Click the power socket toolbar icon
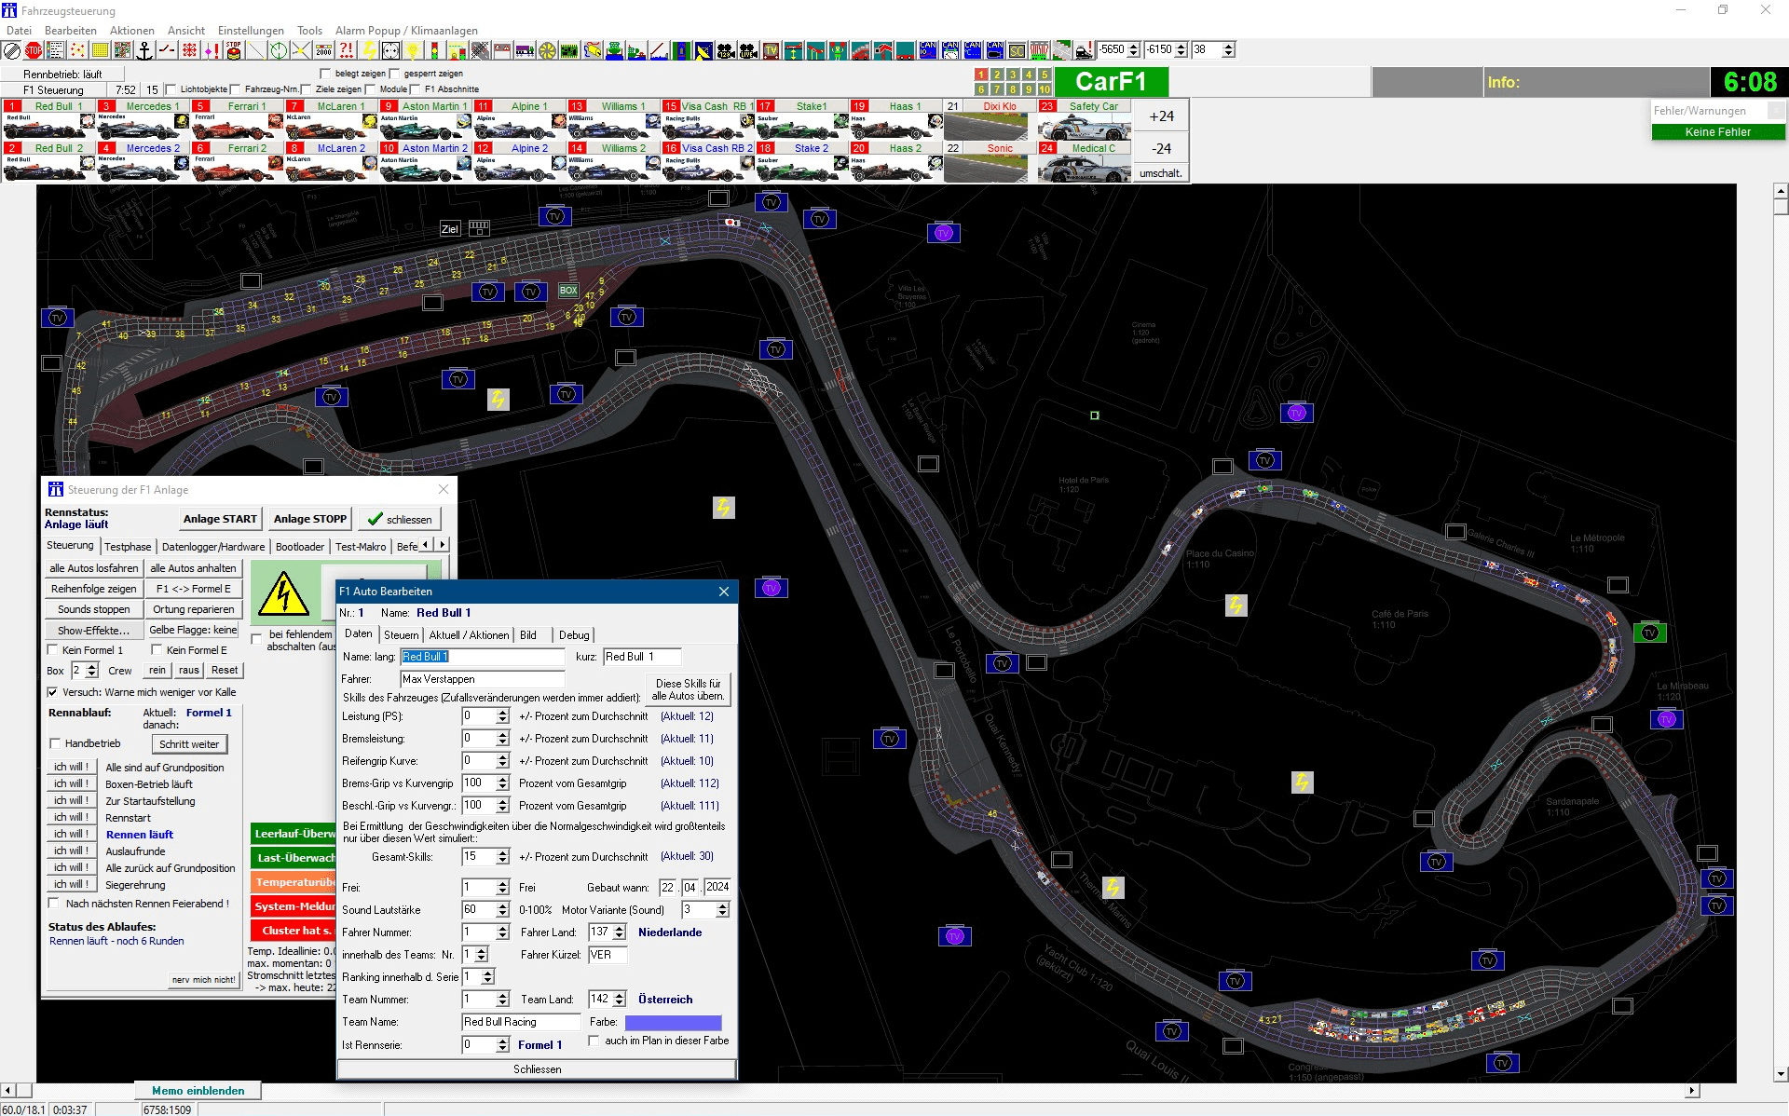This screenshot has height=1116, width=1789. [391, 50]
